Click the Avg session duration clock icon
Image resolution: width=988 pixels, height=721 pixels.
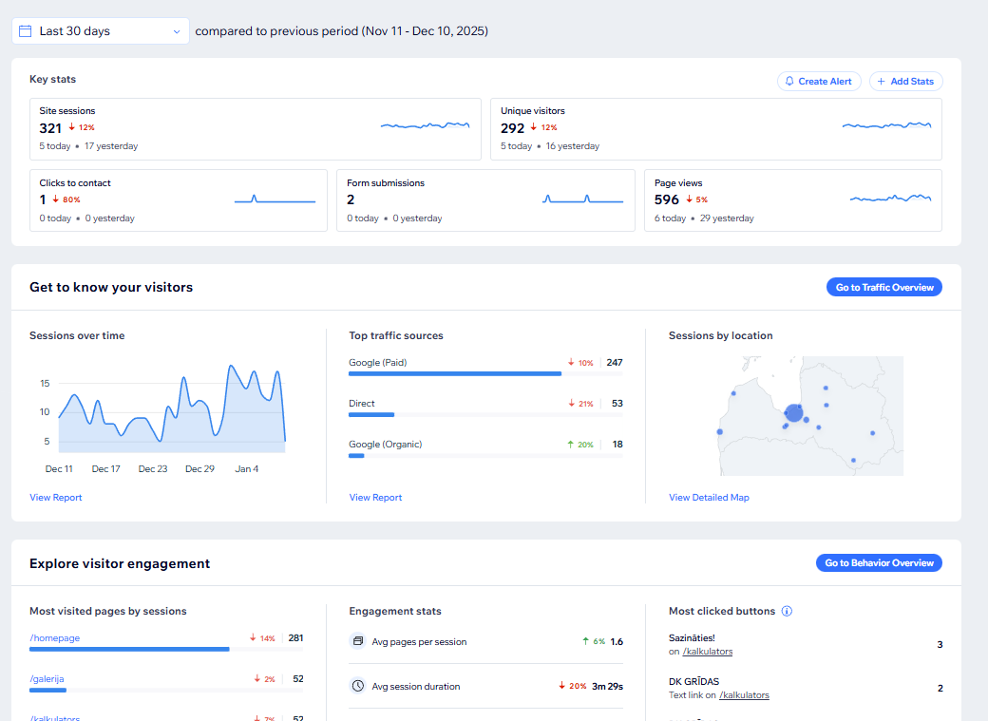coord(358,686)
